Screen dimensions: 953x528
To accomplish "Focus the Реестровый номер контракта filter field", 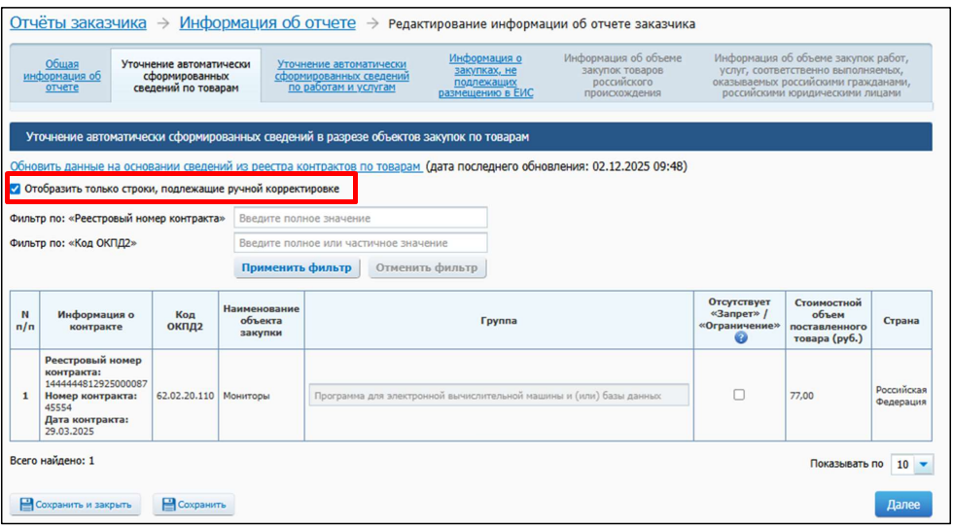I will 361,218.
